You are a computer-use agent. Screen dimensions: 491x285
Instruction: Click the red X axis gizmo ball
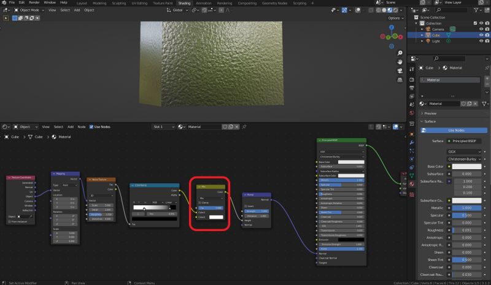pos(401,37)
